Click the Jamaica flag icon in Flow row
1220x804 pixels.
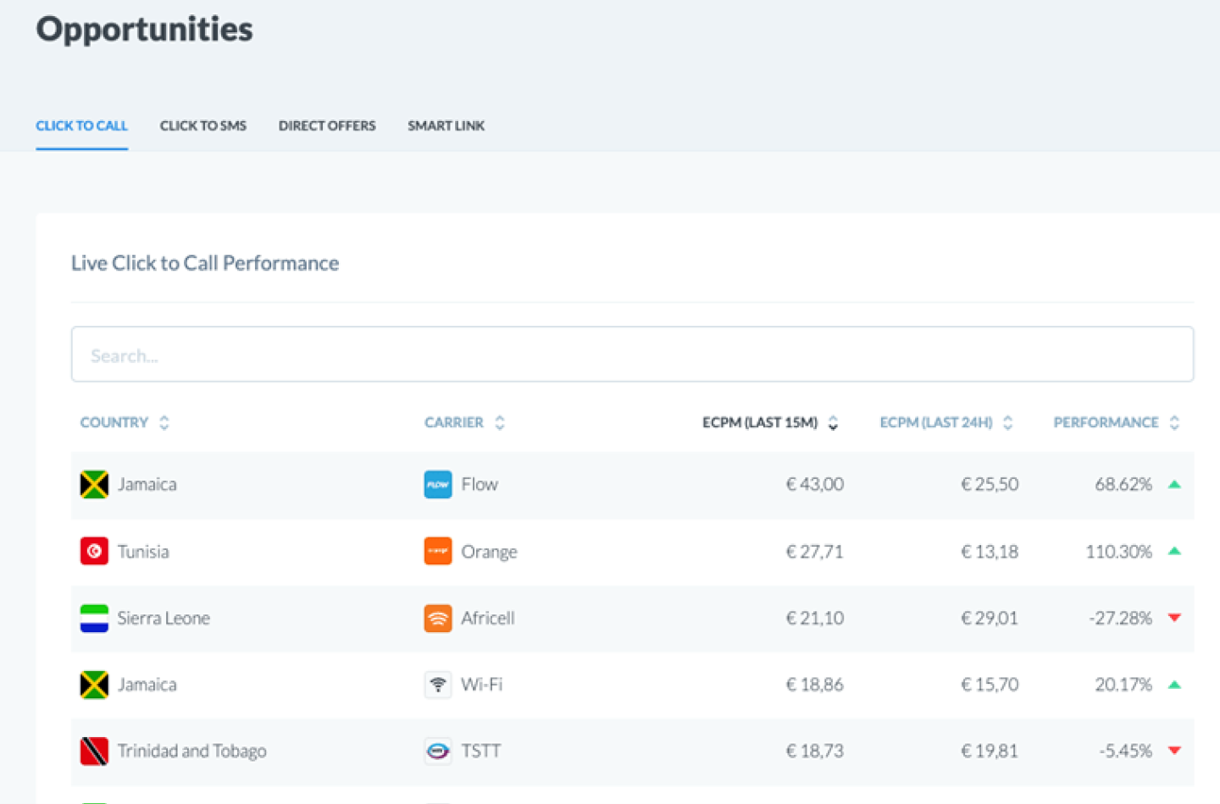point(94,485)
